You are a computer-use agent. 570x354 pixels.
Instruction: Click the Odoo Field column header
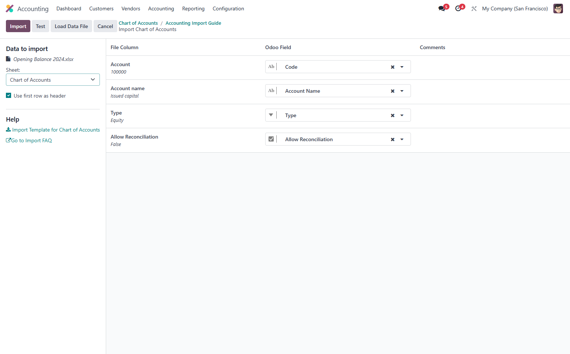coord(278,47)
